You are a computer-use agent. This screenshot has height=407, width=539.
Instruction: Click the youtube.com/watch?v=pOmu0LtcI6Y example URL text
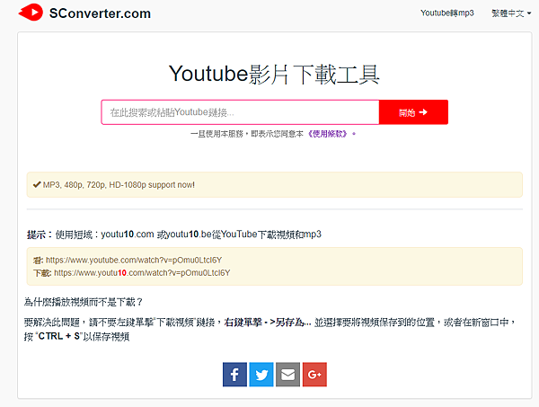134,261
